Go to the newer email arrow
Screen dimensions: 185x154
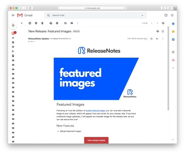[152, 23]
